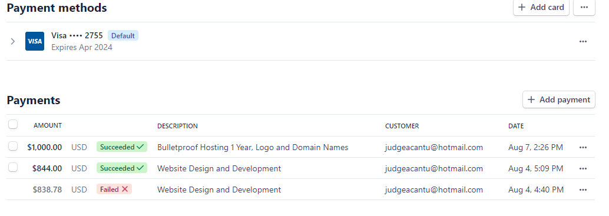
Task: Check the $1,000.00 payment row checkbox
Action: pos(13,146)
